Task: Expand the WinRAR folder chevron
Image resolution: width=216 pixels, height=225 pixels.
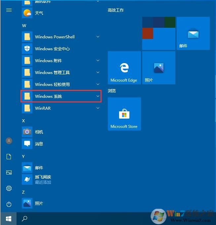Action: (x=98, y=108)
